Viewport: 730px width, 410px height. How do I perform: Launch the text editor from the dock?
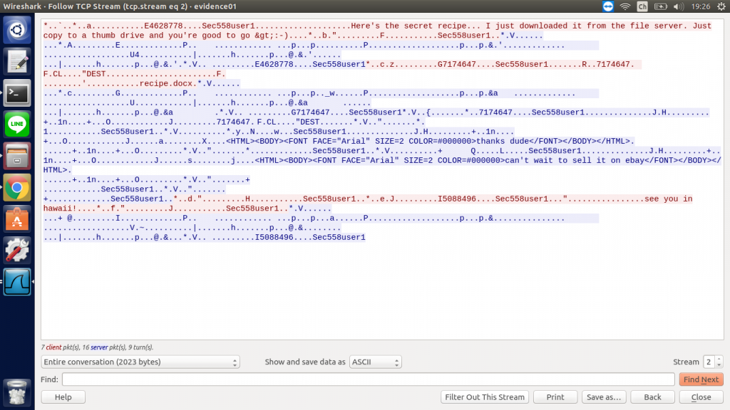click(17, 61)
